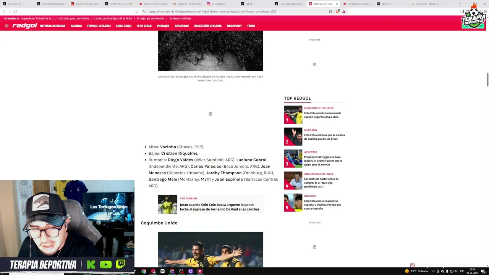Open the Brave Rewards triangle icon
489x275 pixels.
tap(344, 11)
